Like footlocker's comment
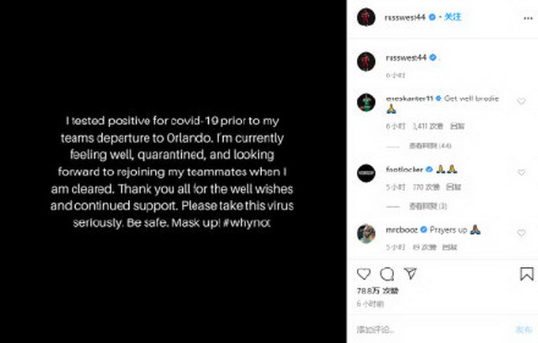This screenshot has width=538, height=343. point(521,172)
